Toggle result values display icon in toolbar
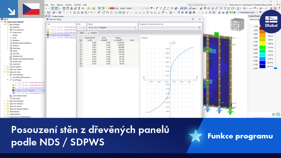This screenshot has height=158, width=281. tap(185, 8)
